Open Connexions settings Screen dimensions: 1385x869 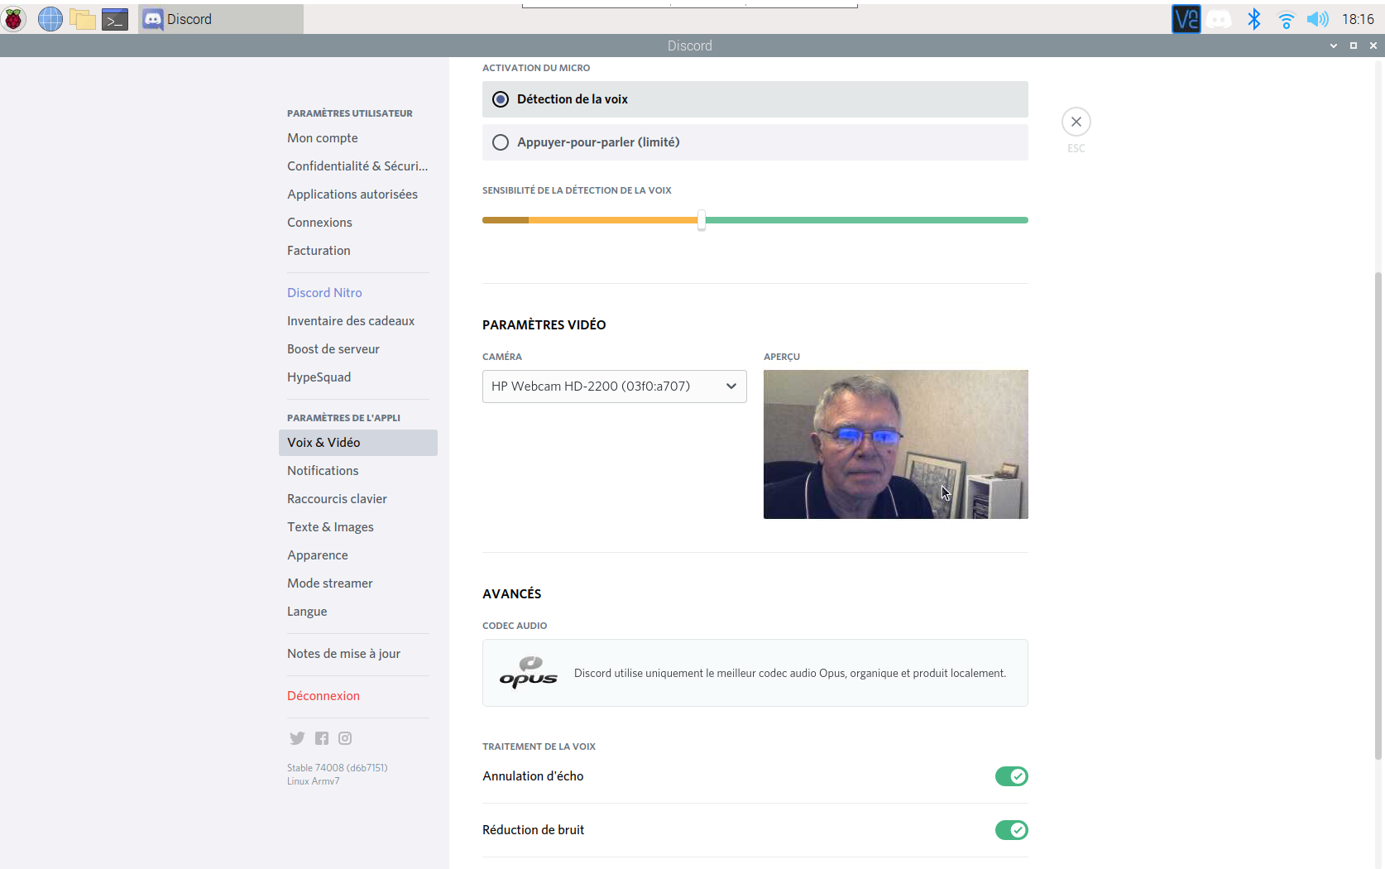pyautogui.click(x=357, y=223)
